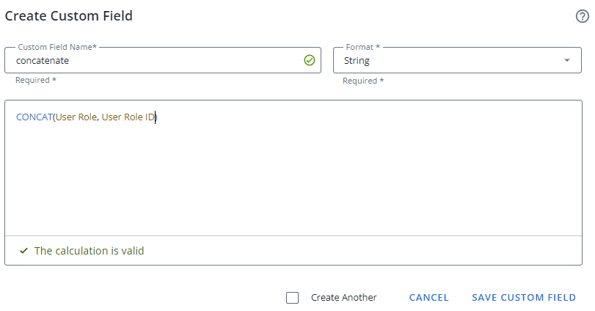
Task: Click "Required *" hint under name field
Action: pos(36,80)
